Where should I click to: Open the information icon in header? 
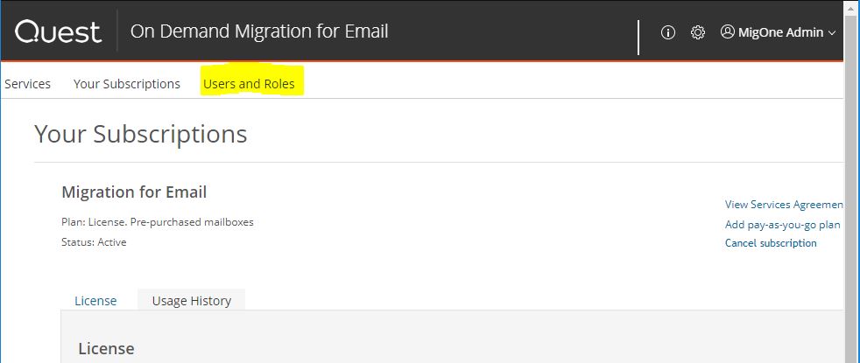tap(668, 32)
